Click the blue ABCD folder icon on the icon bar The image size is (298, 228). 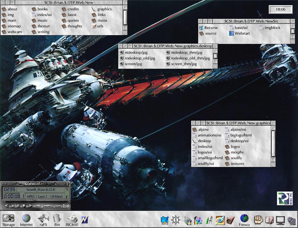click(165, 221)
